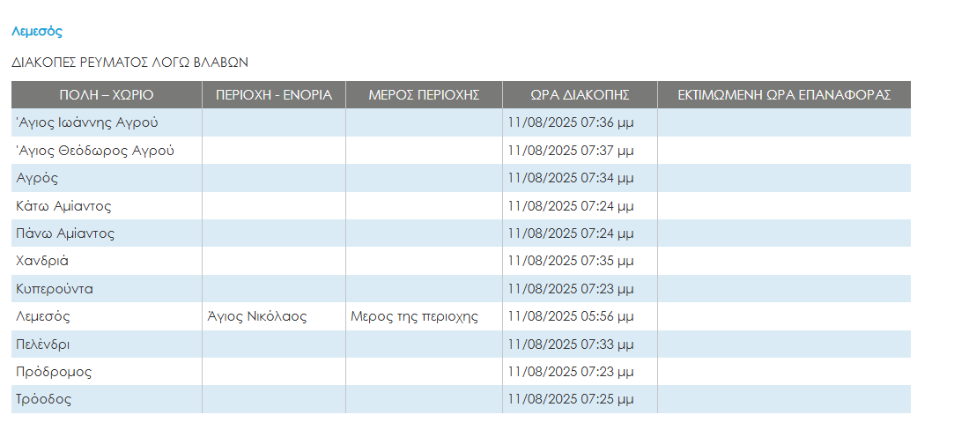The height and width of the screenshot is (437, 969).
Task: Click the Κάτω Αμίαντος cell
Action: [x=63, y=206]
